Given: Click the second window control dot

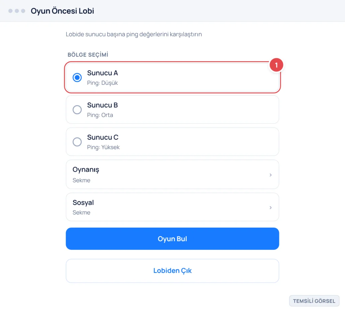Looking at the screenshot, I should (x=17, y=11).
